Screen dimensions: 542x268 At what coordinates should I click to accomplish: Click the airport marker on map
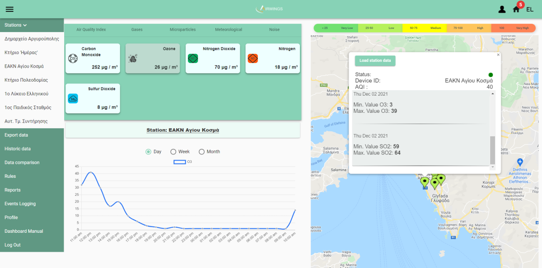(x=520, y=162)
